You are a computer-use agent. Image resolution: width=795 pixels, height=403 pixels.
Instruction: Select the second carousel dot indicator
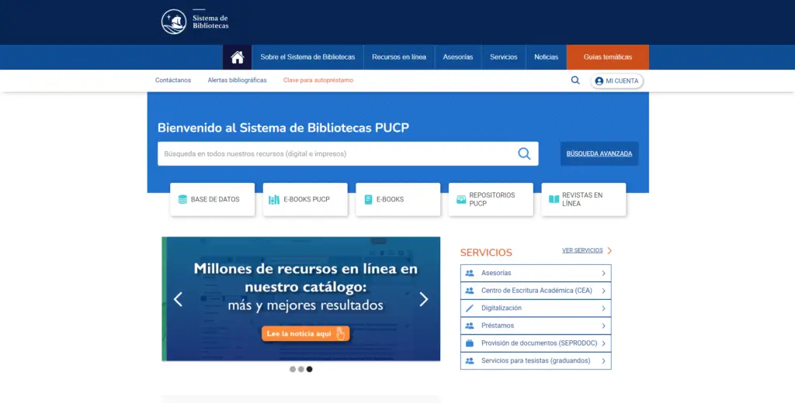coord(301,369)
